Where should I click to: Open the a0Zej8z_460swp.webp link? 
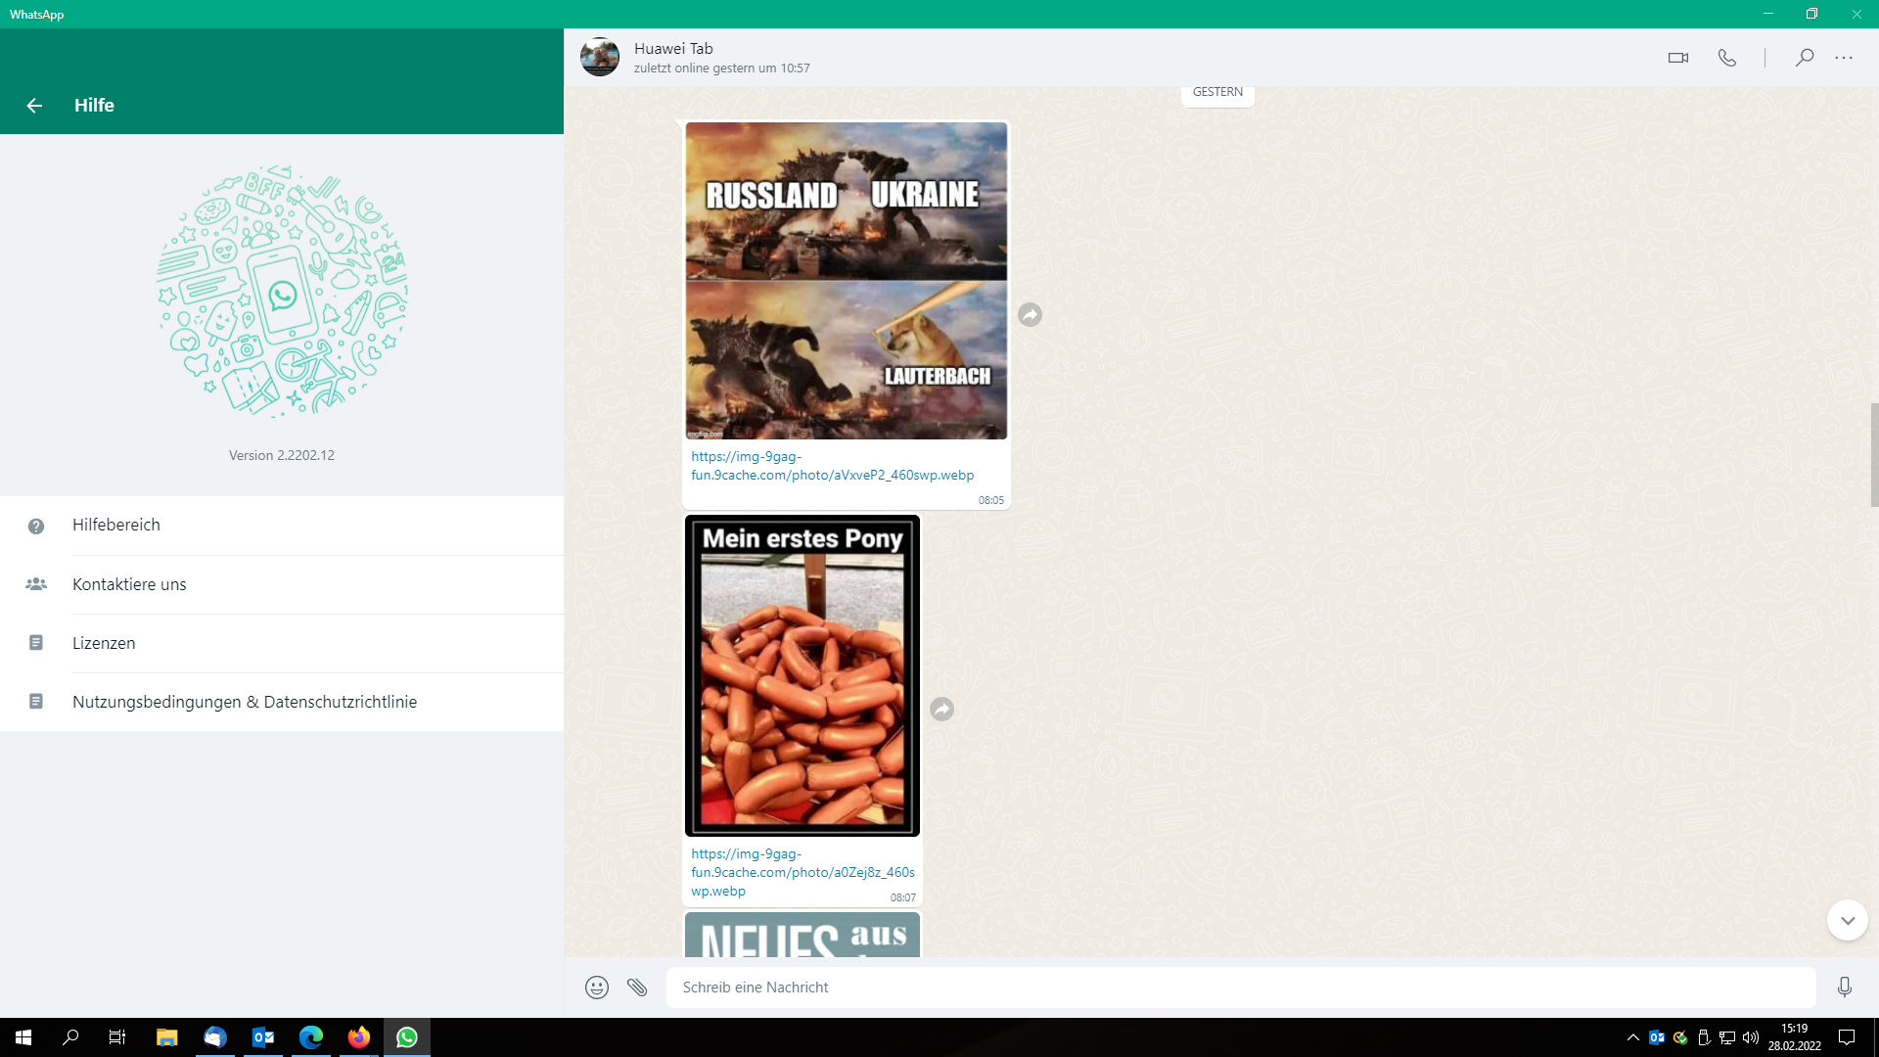802,872
